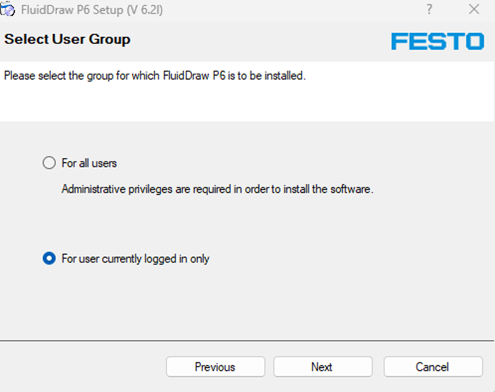Click the horizontal separator above the buttons
Screen dimensions: 495x392
[247, 340]
